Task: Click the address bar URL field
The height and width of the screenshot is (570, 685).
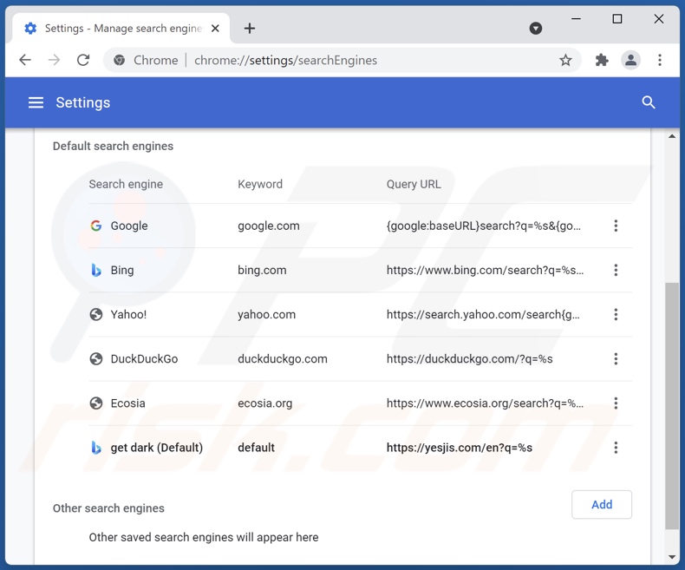Action: pyautogui.click(x=347, y=60)
